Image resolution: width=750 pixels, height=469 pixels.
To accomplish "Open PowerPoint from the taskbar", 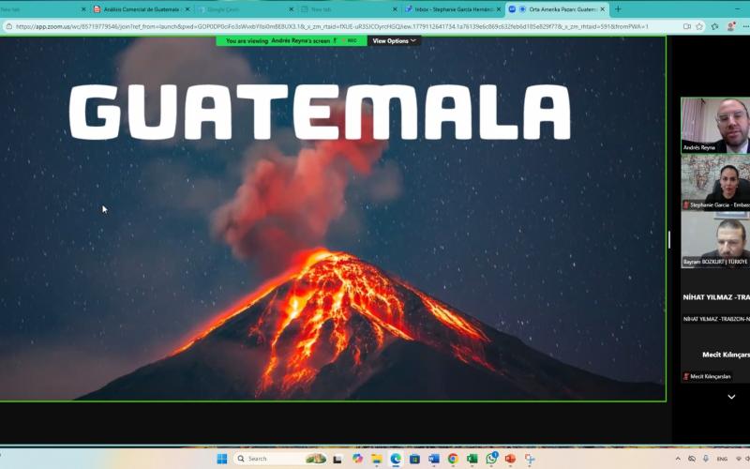I will [x=510, y=459].
